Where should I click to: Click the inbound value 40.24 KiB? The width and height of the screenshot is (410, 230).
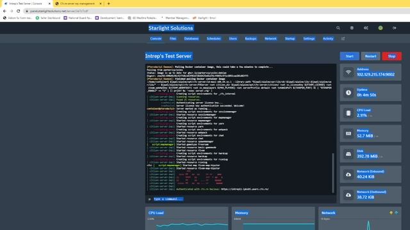366,177
